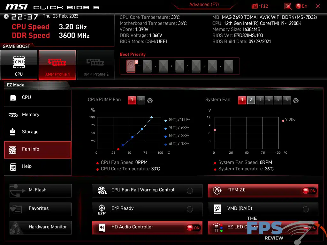Viewport: 327px width, 245px height.
Task: Select System Fan 2
Action: pos(251,100)
